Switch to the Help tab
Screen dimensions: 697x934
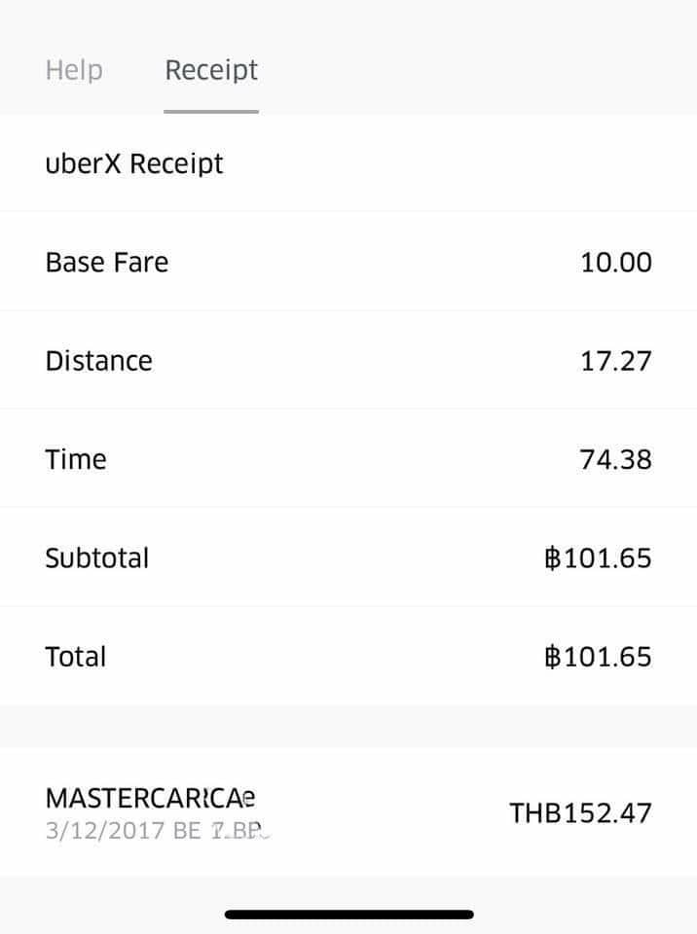pos(74,70)
